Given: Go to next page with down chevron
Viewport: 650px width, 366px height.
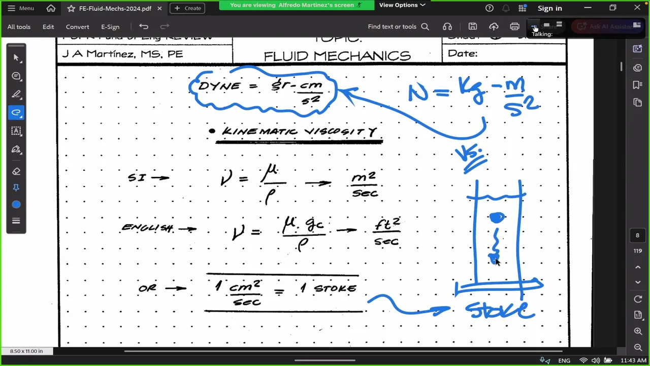Looking at the screenshot, I should pos(638,283).
